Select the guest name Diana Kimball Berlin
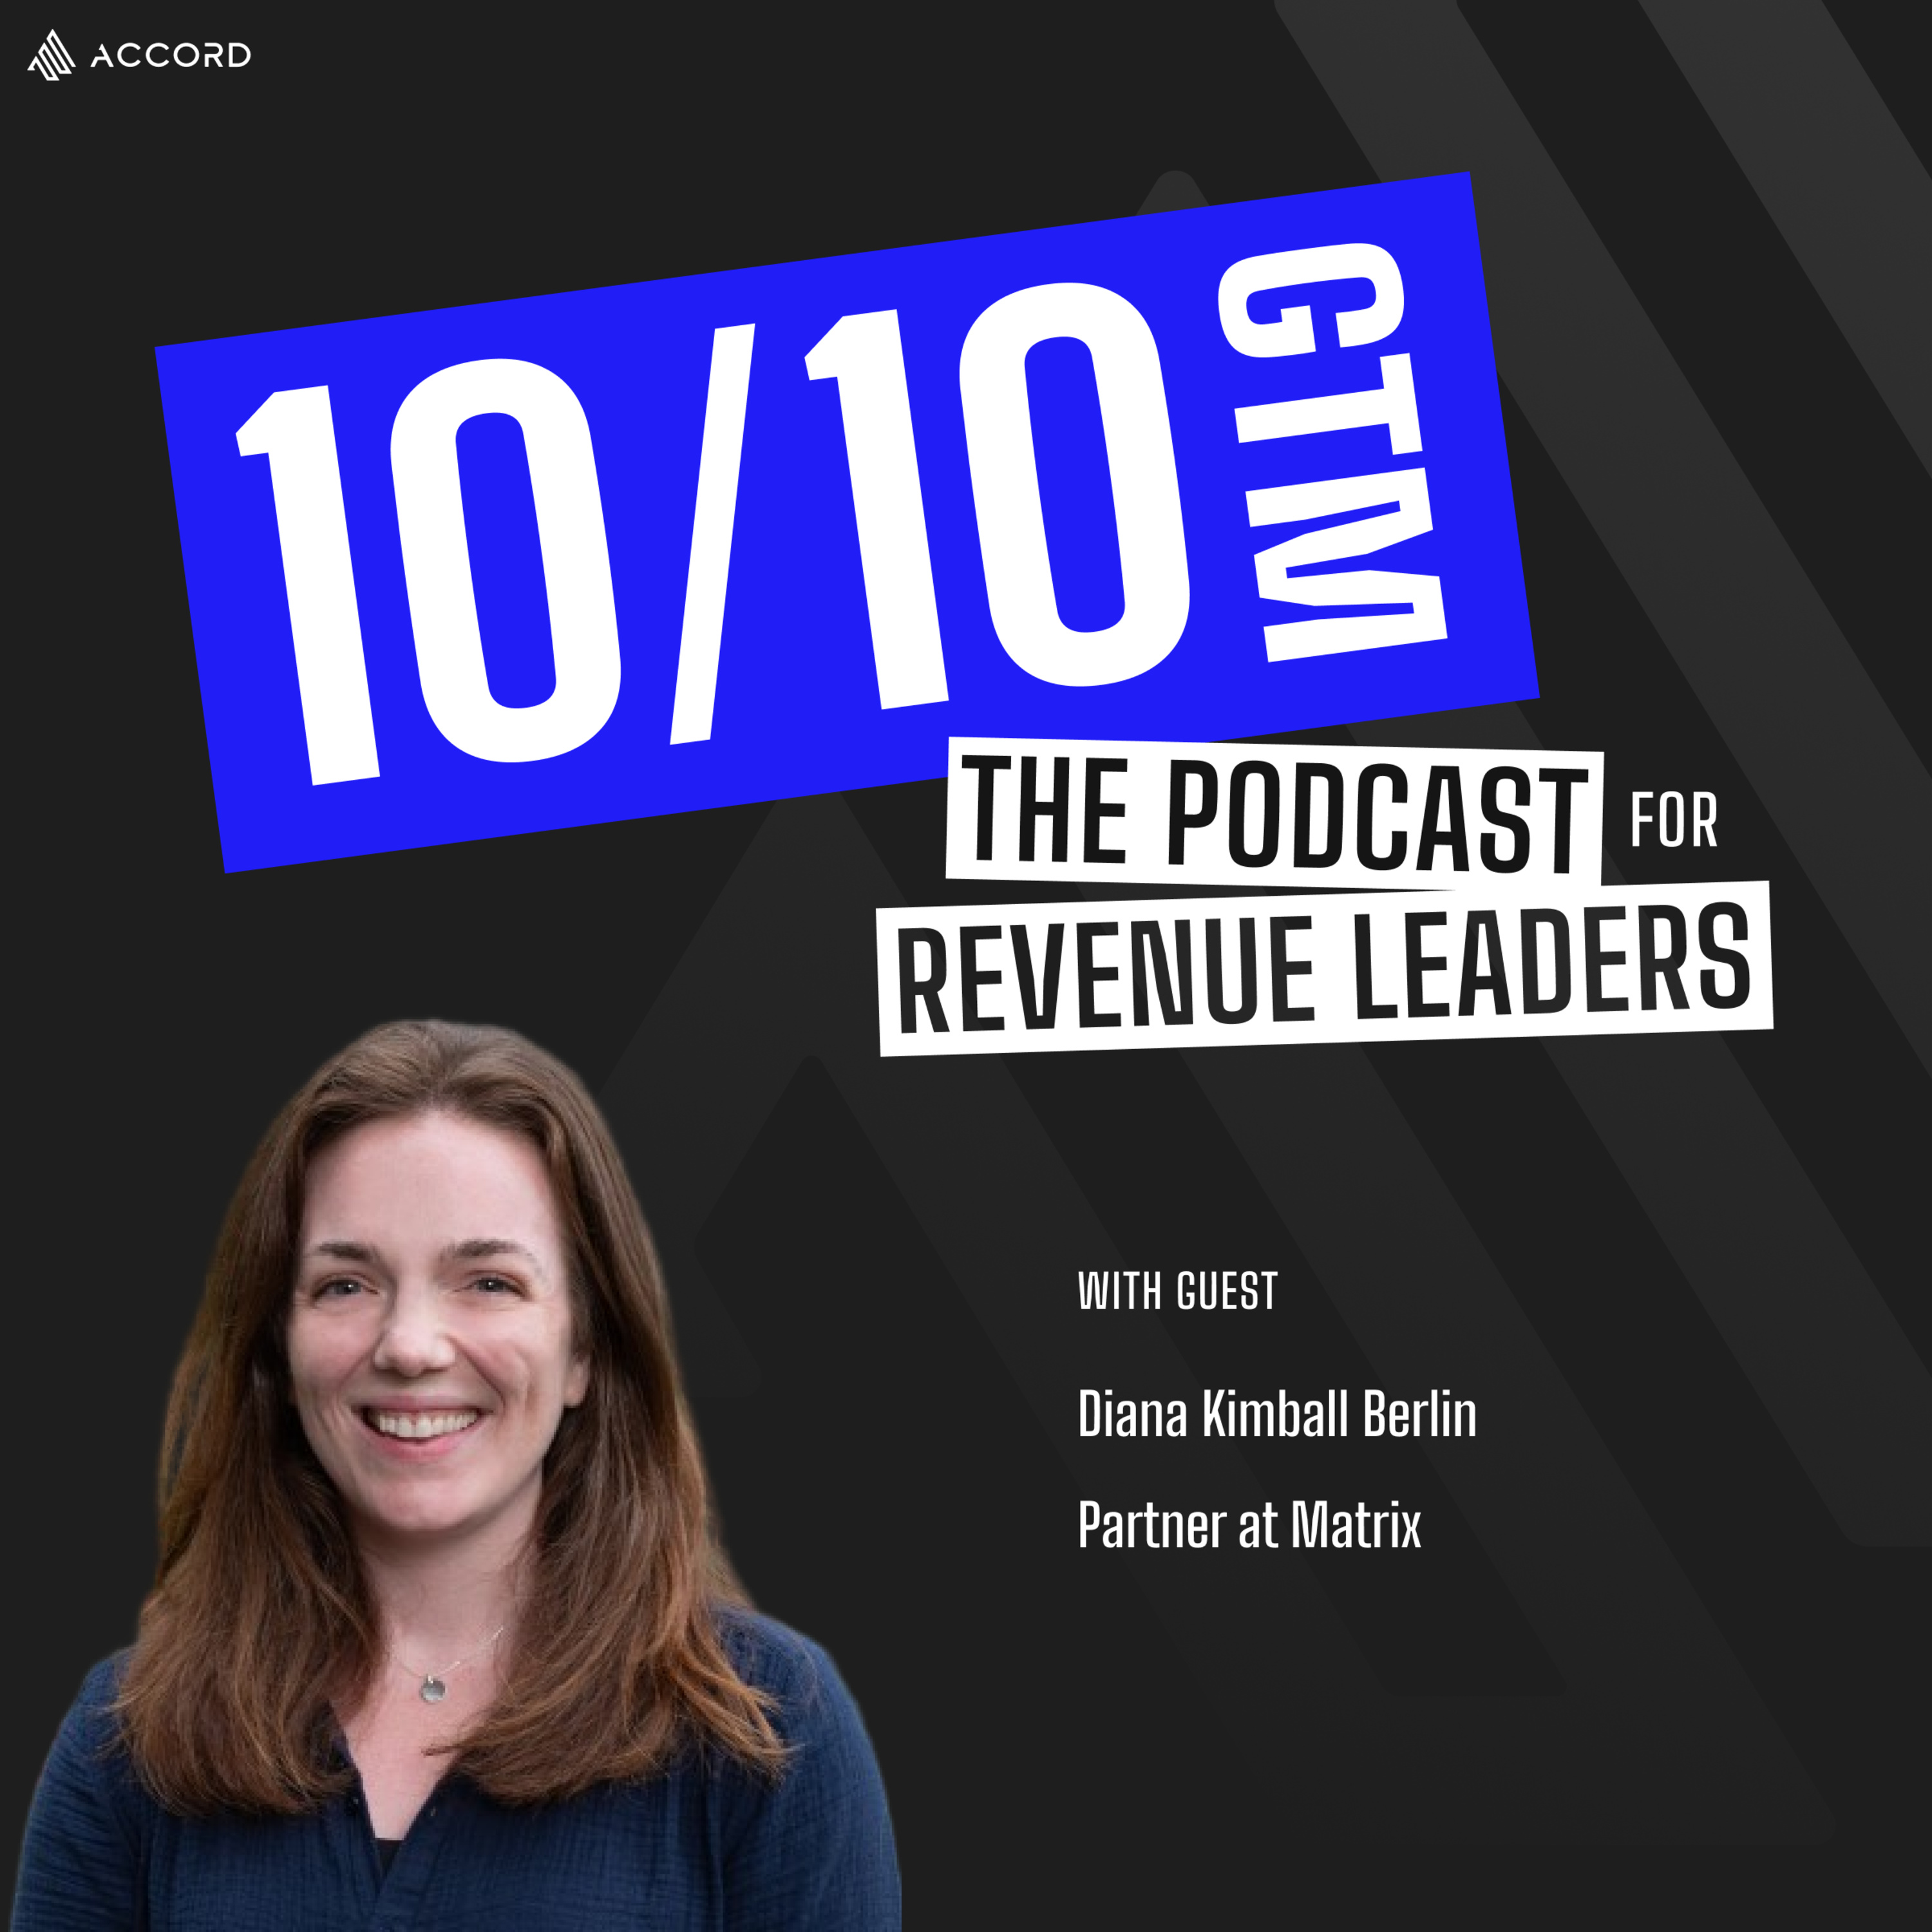Screen dimensions: 1932x1932 [1277, 1413]
